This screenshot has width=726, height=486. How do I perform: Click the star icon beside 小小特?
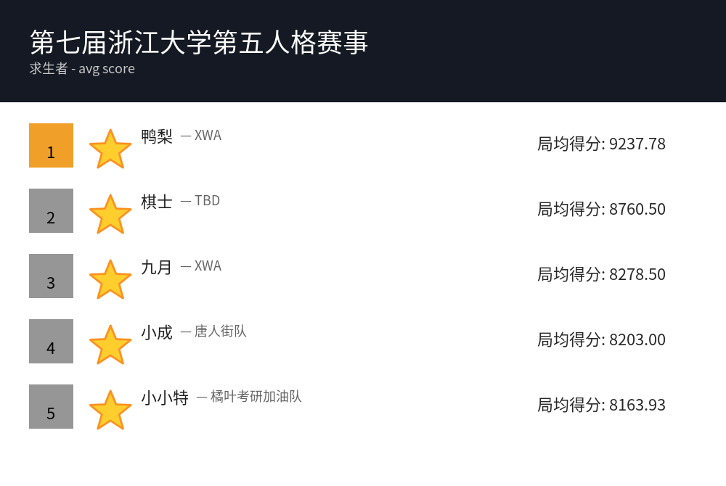coord(110,410)
